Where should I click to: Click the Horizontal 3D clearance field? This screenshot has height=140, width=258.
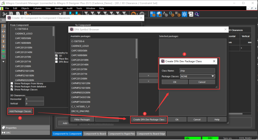[x=35, y=99]
